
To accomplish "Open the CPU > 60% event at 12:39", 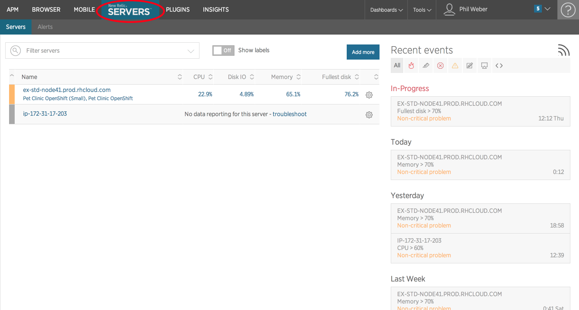I will [x=481, y=248].
